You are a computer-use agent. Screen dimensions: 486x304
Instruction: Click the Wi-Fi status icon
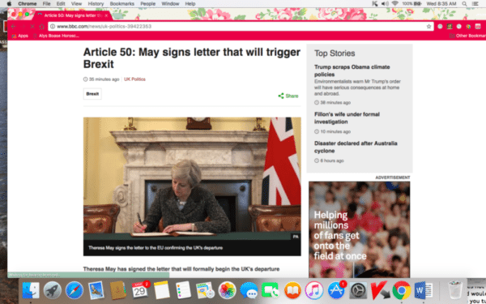(x=395, y=4)
